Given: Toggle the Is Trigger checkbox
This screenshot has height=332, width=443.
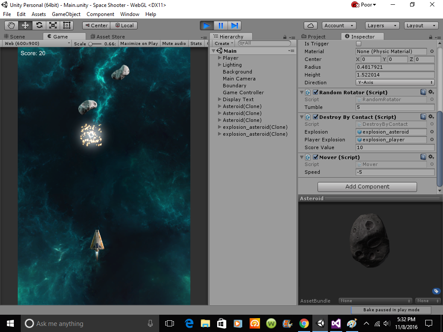Looking at the screenshot, I should (x=359, y=44).
